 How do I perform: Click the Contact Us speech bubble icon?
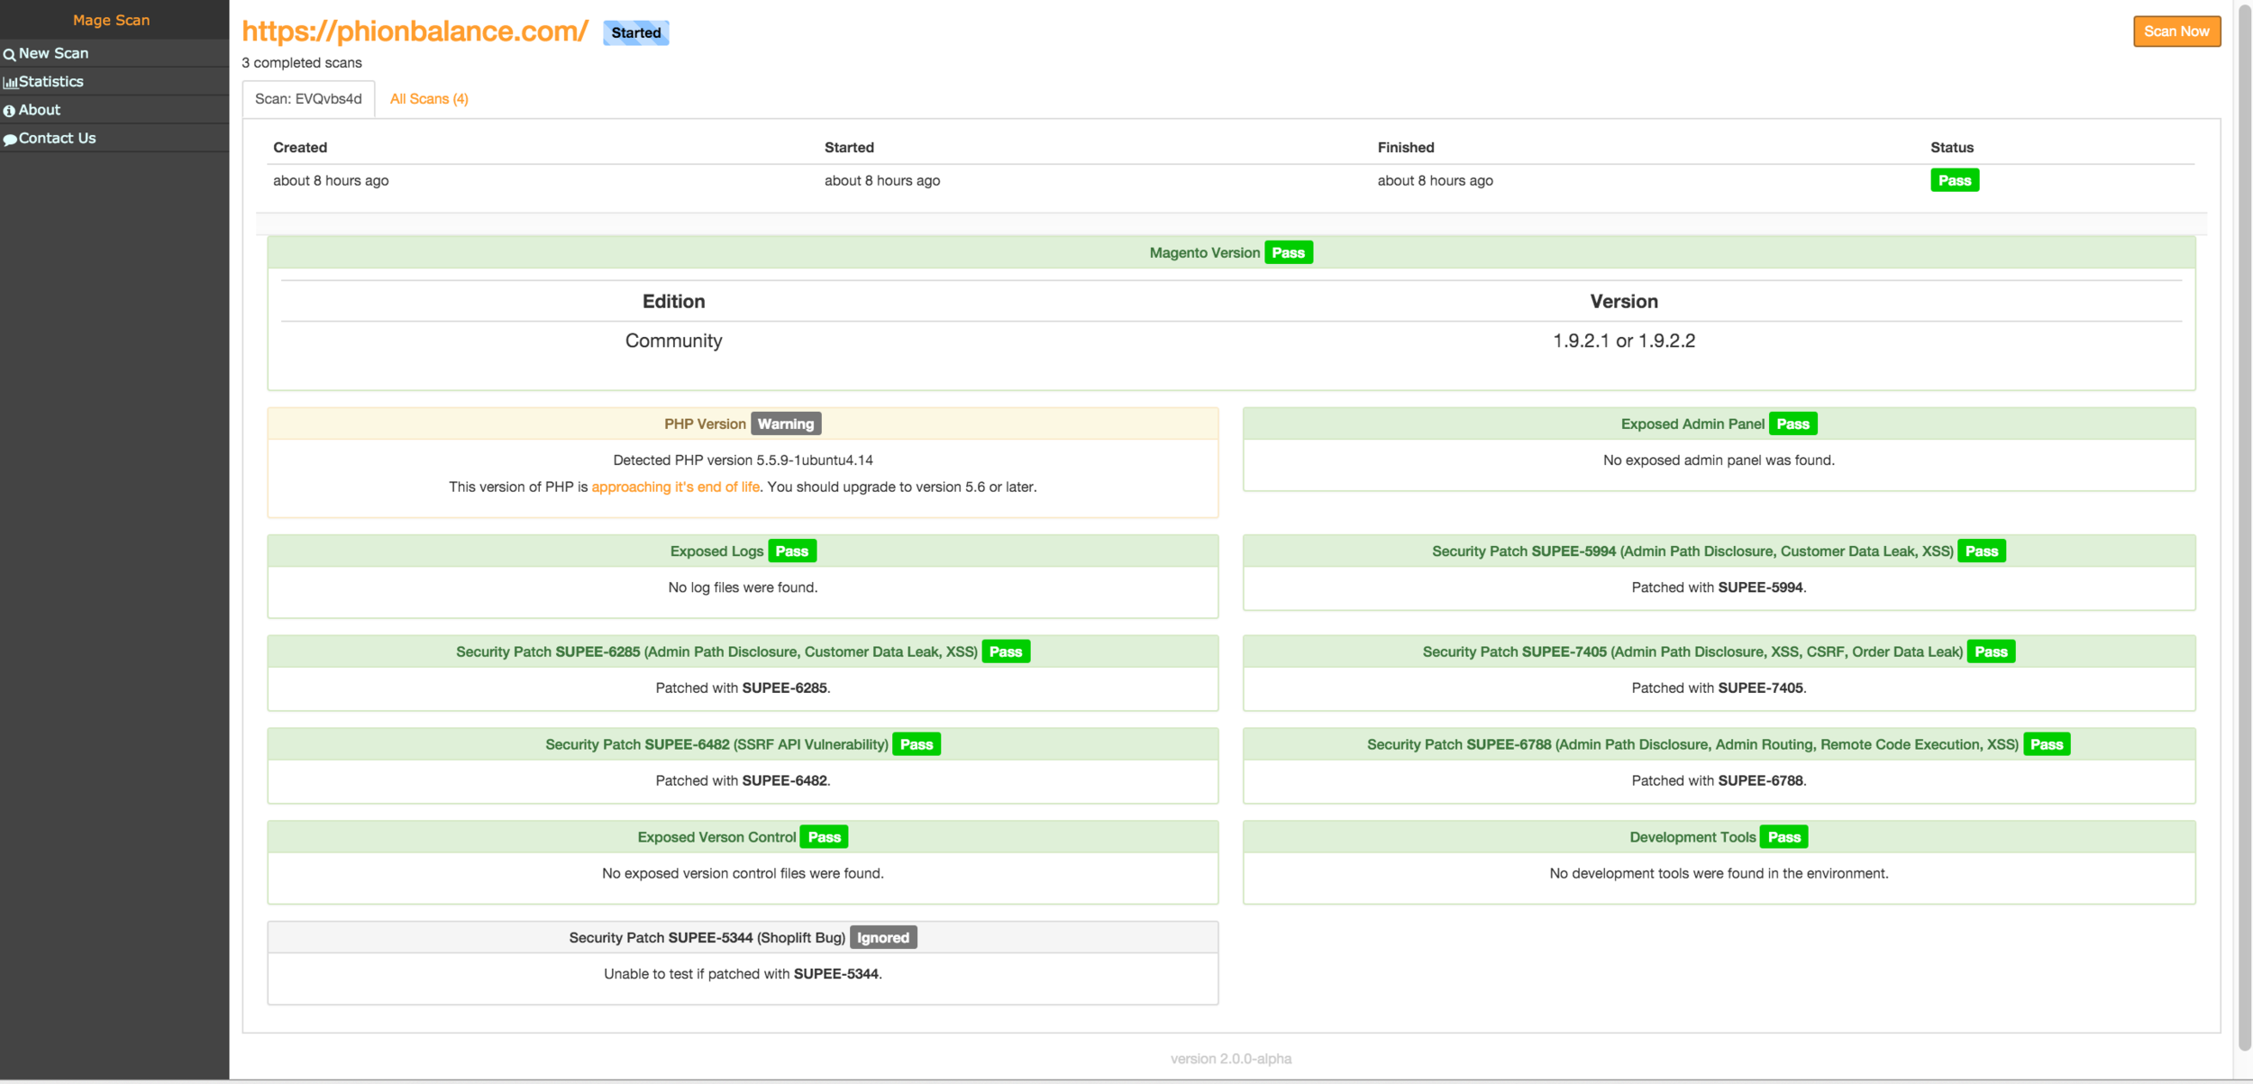click(x=10, y=140)
